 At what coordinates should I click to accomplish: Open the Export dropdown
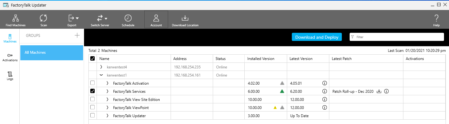coord(73,20)
